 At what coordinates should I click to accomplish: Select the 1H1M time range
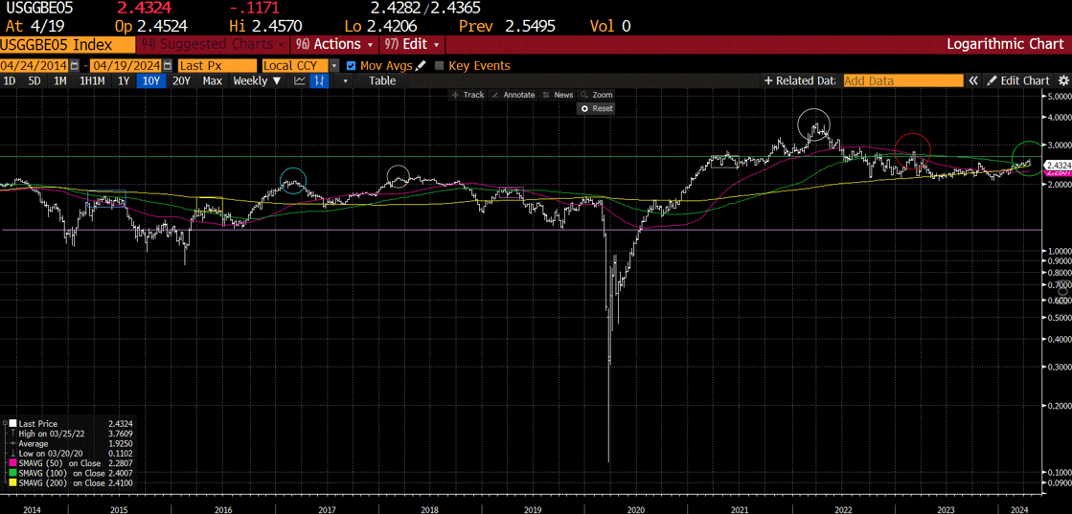point(92,80)
